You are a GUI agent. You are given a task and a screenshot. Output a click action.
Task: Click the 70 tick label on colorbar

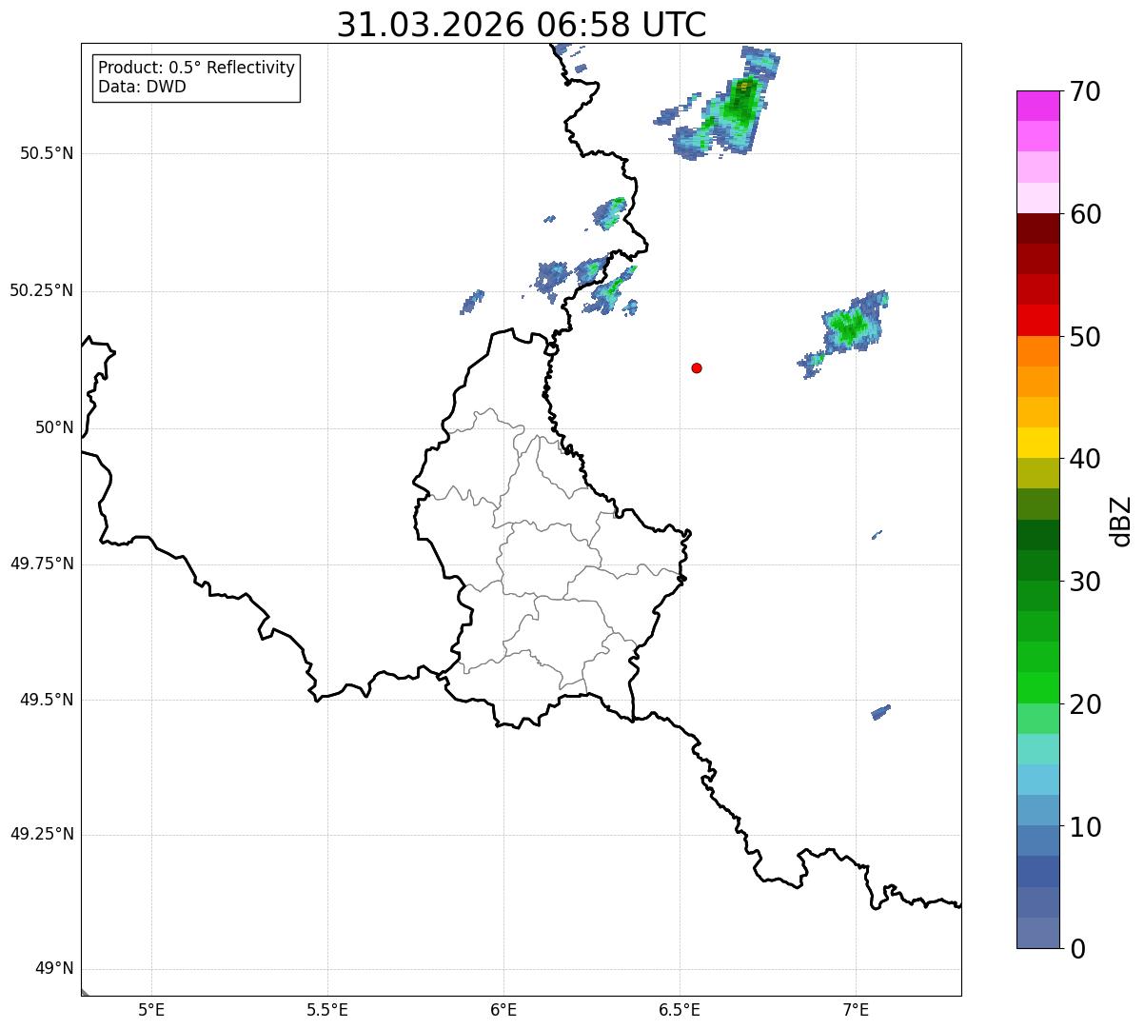[1086, 91]
